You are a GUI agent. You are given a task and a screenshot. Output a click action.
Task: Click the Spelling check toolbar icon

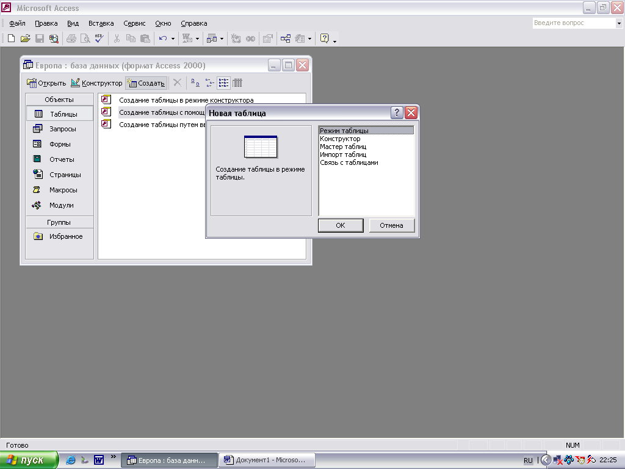(x=99, y=38)
